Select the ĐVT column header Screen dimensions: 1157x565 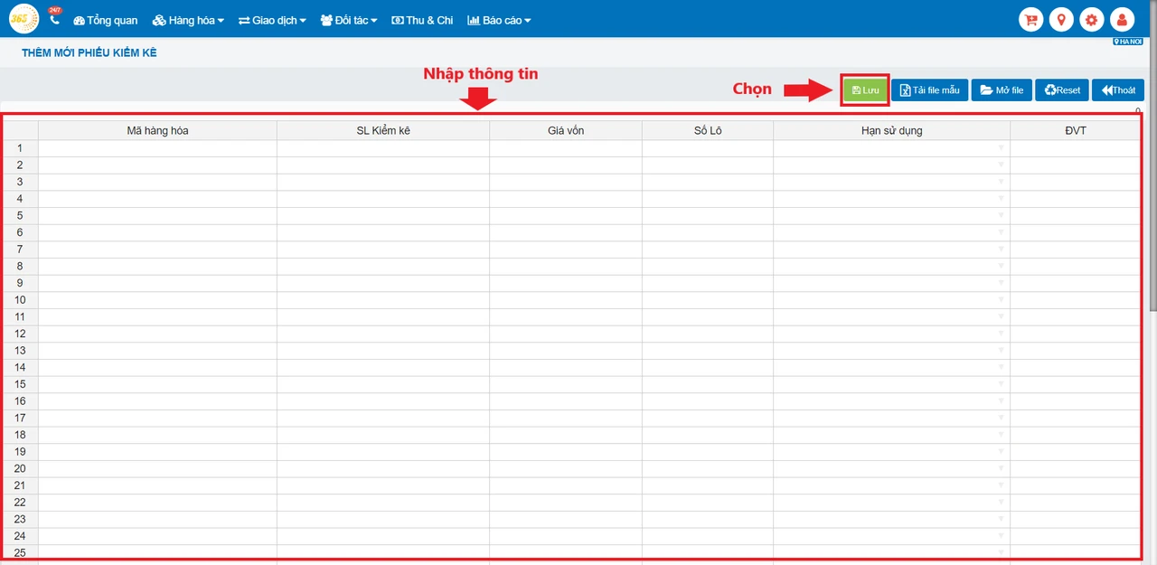tap(1075, 130)
